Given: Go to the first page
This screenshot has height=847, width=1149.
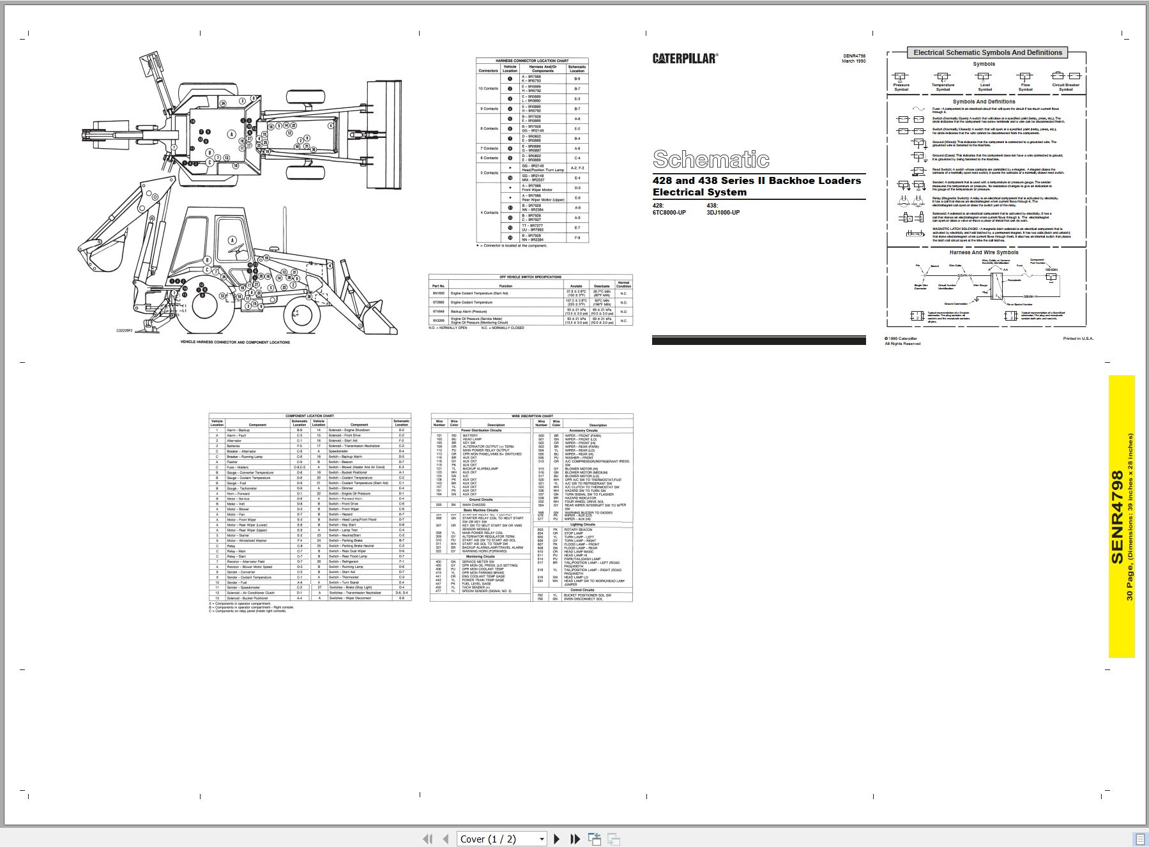Looking at the screenshot, I should point(428,839).
